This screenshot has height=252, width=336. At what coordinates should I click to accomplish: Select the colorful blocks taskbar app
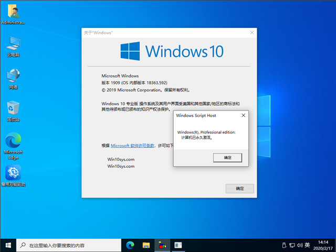(x=162, y=245)
